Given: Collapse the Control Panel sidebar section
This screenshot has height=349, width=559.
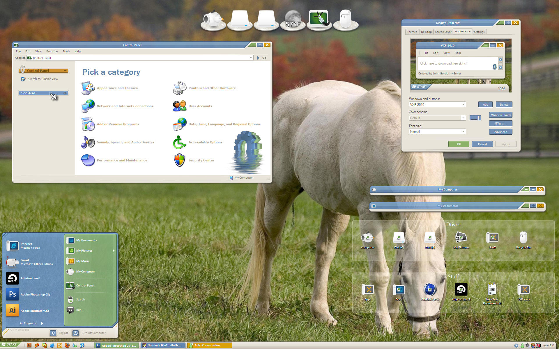Looking at the screenshot, I should 66,71.
